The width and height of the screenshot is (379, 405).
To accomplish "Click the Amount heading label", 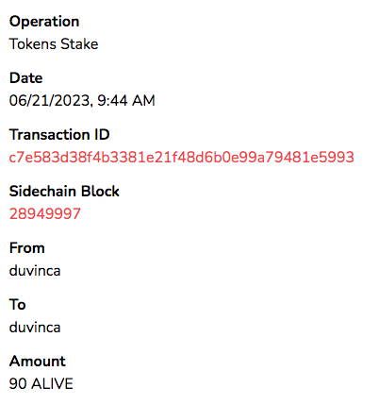I will [x=38, y=362].
